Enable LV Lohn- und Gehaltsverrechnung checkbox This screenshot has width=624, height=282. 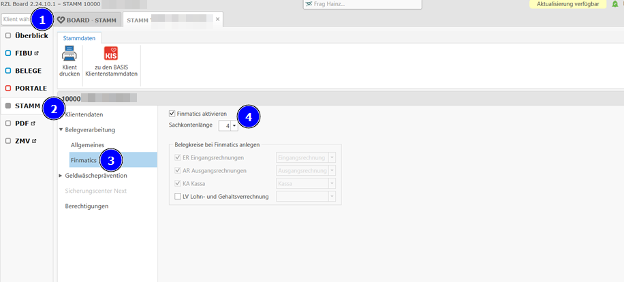pyautogui.click(x=178, y=197)
